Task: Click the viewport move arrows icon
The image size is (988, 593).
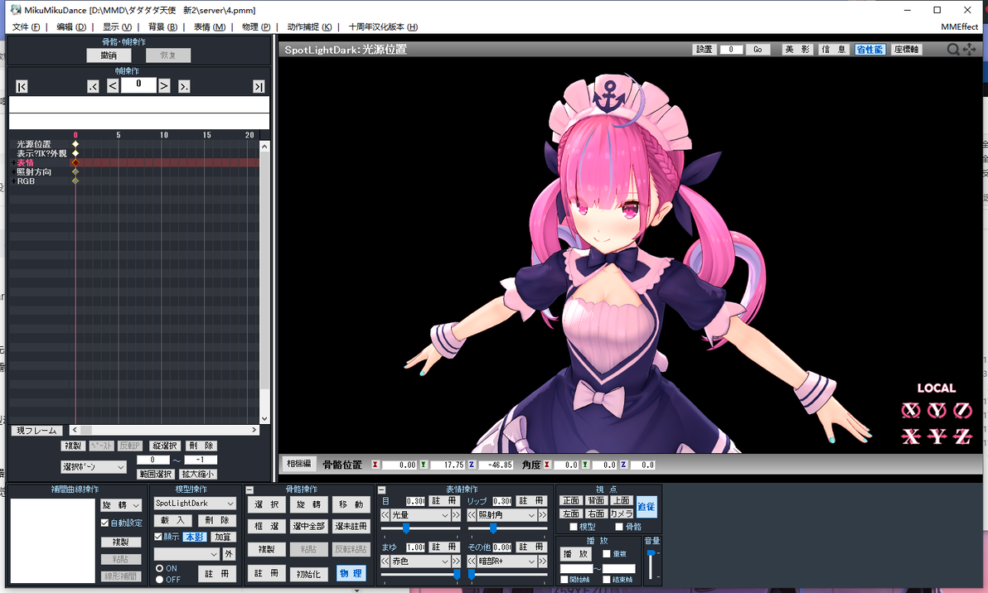Action: (969, 49)
